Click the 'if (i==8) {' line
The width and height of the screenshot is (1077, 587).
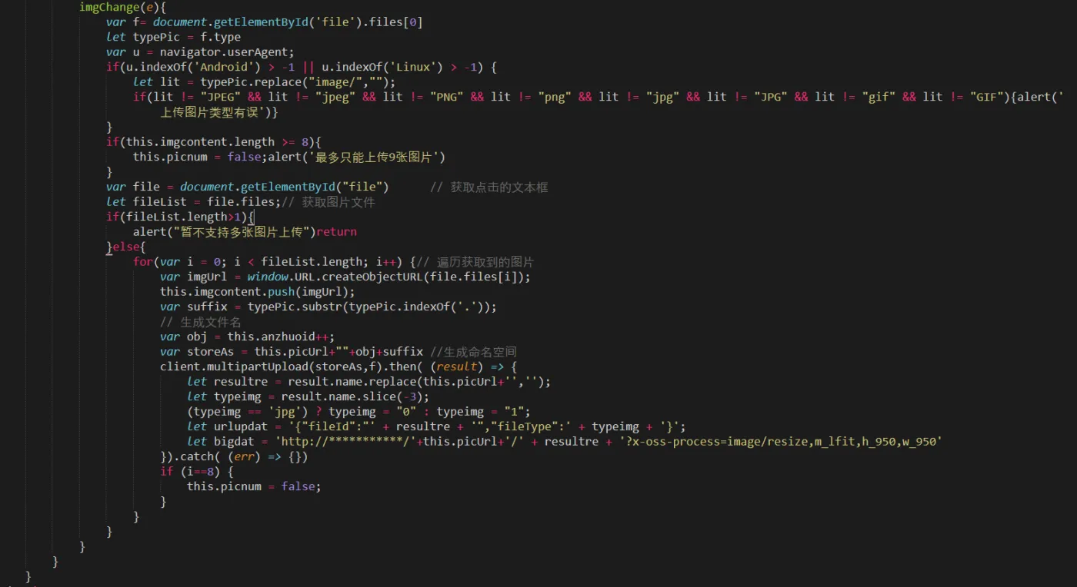coord(196,472)
